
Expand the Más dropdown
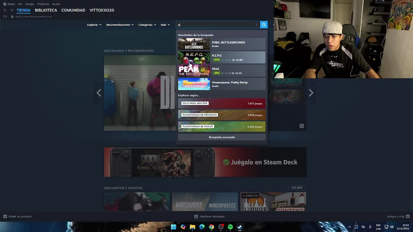[x=165, y=25]
